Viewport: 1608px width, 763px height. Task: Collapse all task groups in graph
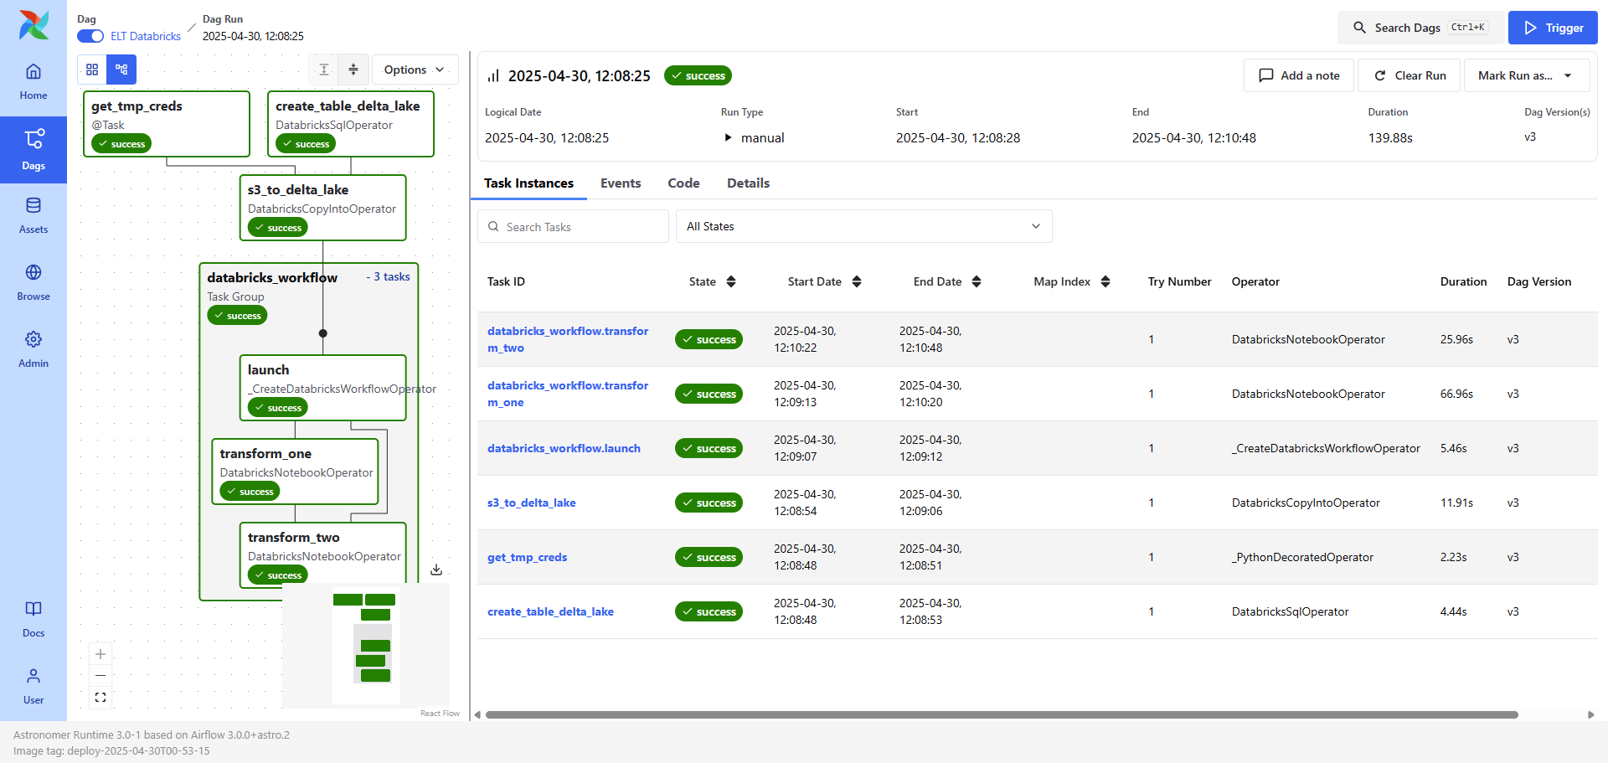point(353,70)
